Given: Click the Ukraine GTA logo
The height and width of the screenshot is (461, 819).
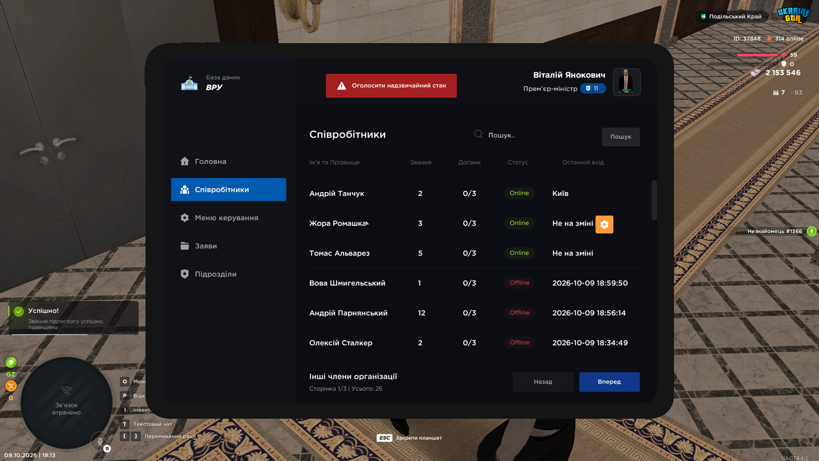Looking at the screenshot, I should (793, 15).
